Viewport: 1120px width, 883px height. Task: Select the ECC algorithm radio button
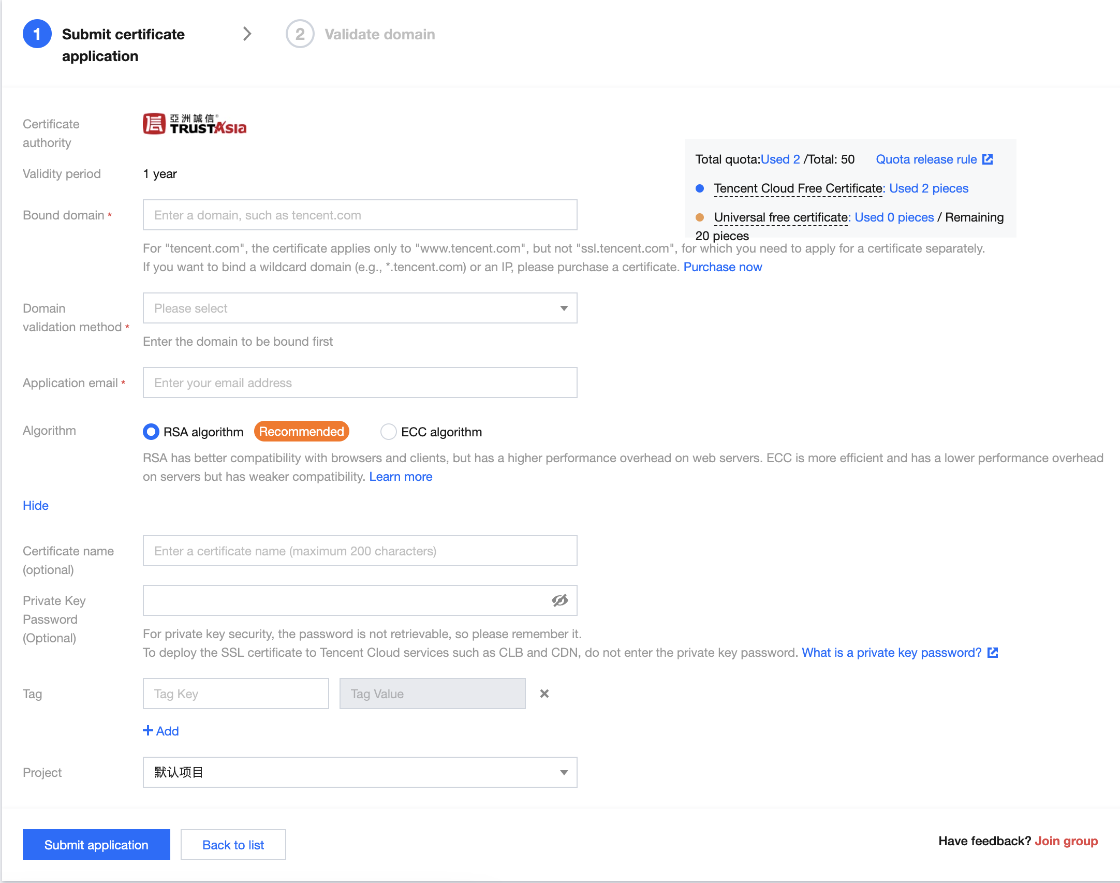(x=388, y=432)
